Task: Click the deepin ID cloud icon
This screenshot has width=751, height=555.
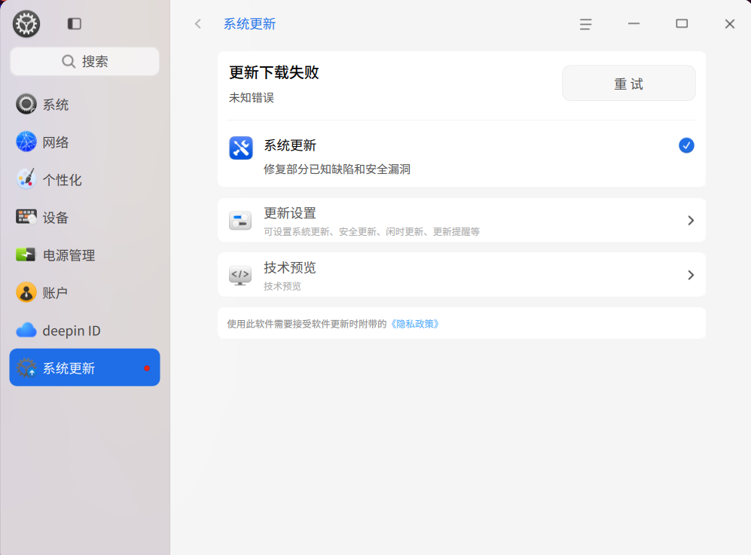Action: [x=26, y=330]
